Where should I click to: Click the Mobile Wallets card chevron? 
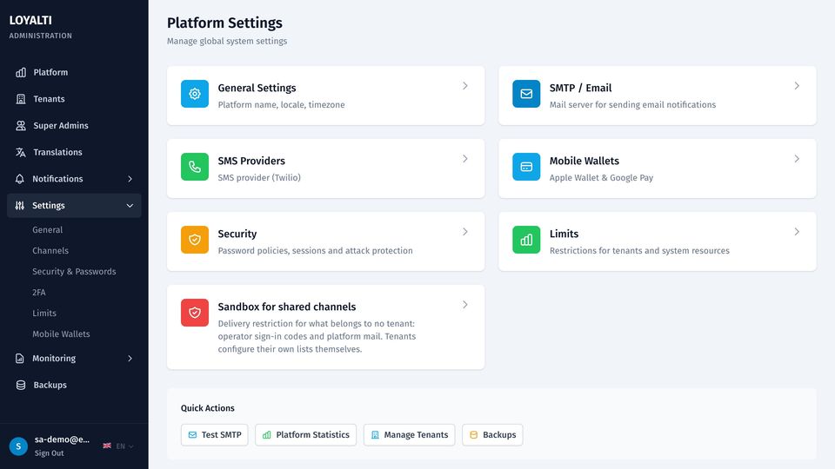tap(797, 158)
